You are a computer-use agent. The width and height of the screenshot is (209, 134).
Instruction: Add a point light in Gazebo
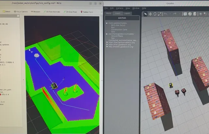201,14
